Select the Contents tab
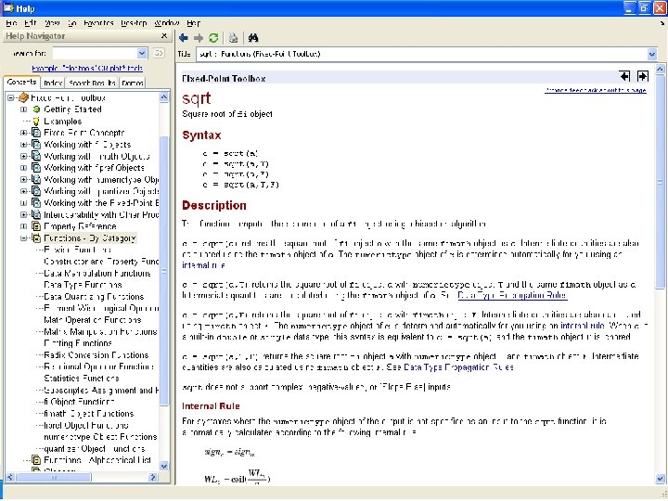Screen dimensions: 668x501 [x=21, y=83]
